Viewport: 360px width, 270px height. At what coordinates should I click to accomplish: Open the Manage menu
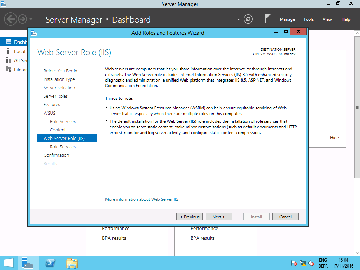click(287, 19)
